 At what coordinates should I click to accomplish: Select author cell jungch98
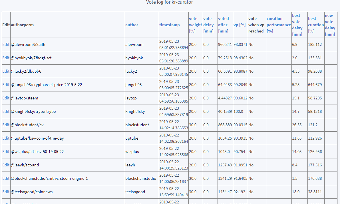coord(133,85)
